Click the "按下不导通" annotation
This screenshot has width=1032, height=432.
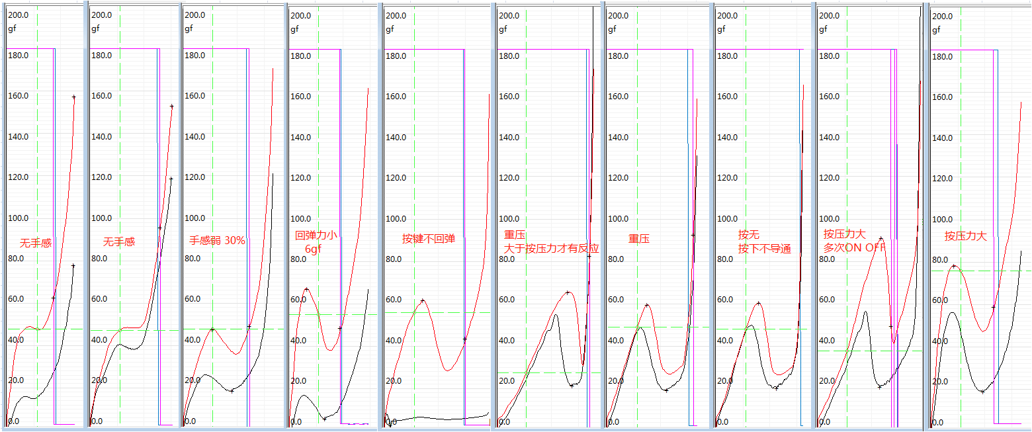coord(764,249)
